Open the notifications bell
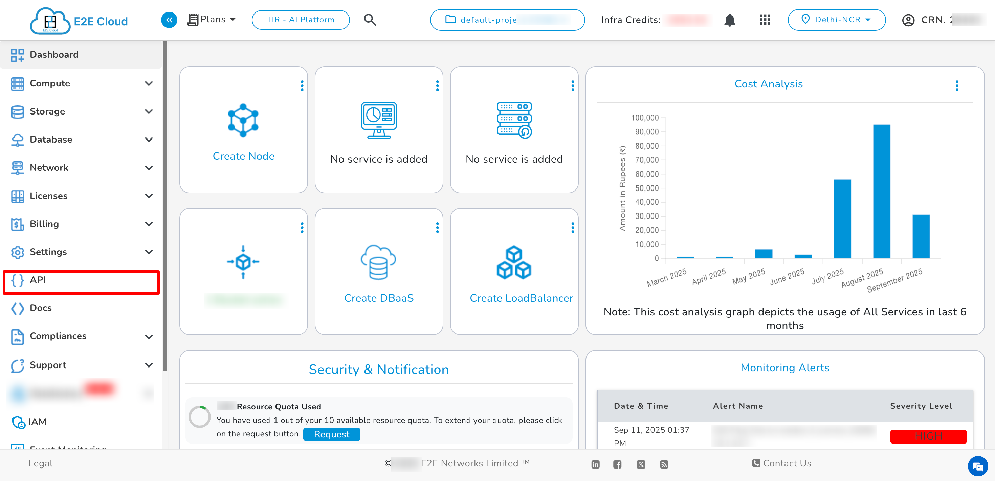This screenshot has width=995, height=481. (x=730, y=20)
